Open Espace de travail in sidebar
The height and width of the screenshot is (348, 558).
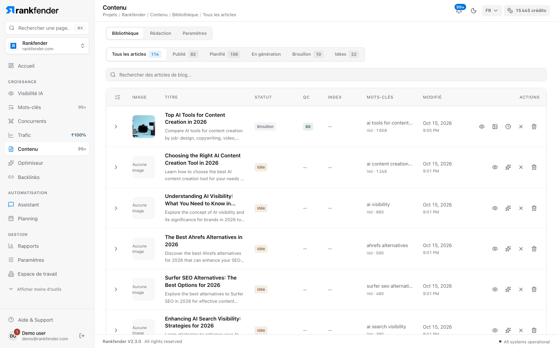coord(47,274)
